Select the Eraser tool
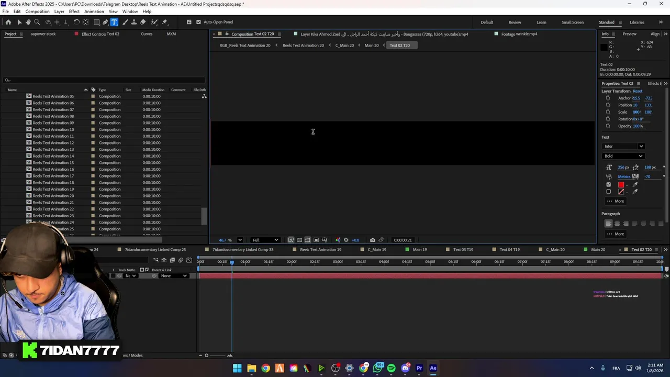 143,22
